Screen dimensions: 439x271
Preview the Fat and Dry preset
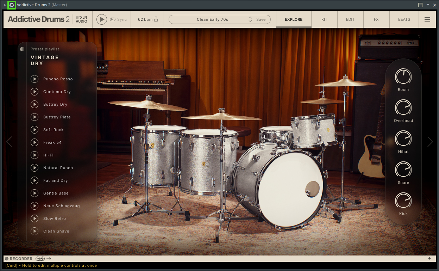pyautogui.click(x=35, y=180)
